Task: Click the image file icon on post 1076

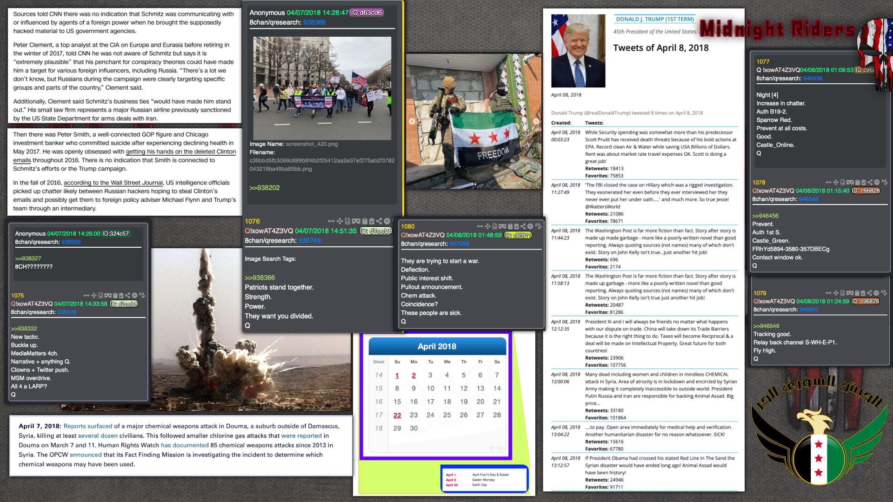Action: [347, 221]
